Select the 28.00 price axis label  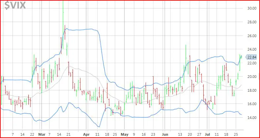point(252,22)
